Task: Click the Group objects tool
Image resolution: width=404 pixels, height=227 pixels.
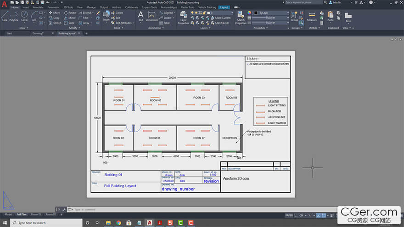Action: (294, 16)
